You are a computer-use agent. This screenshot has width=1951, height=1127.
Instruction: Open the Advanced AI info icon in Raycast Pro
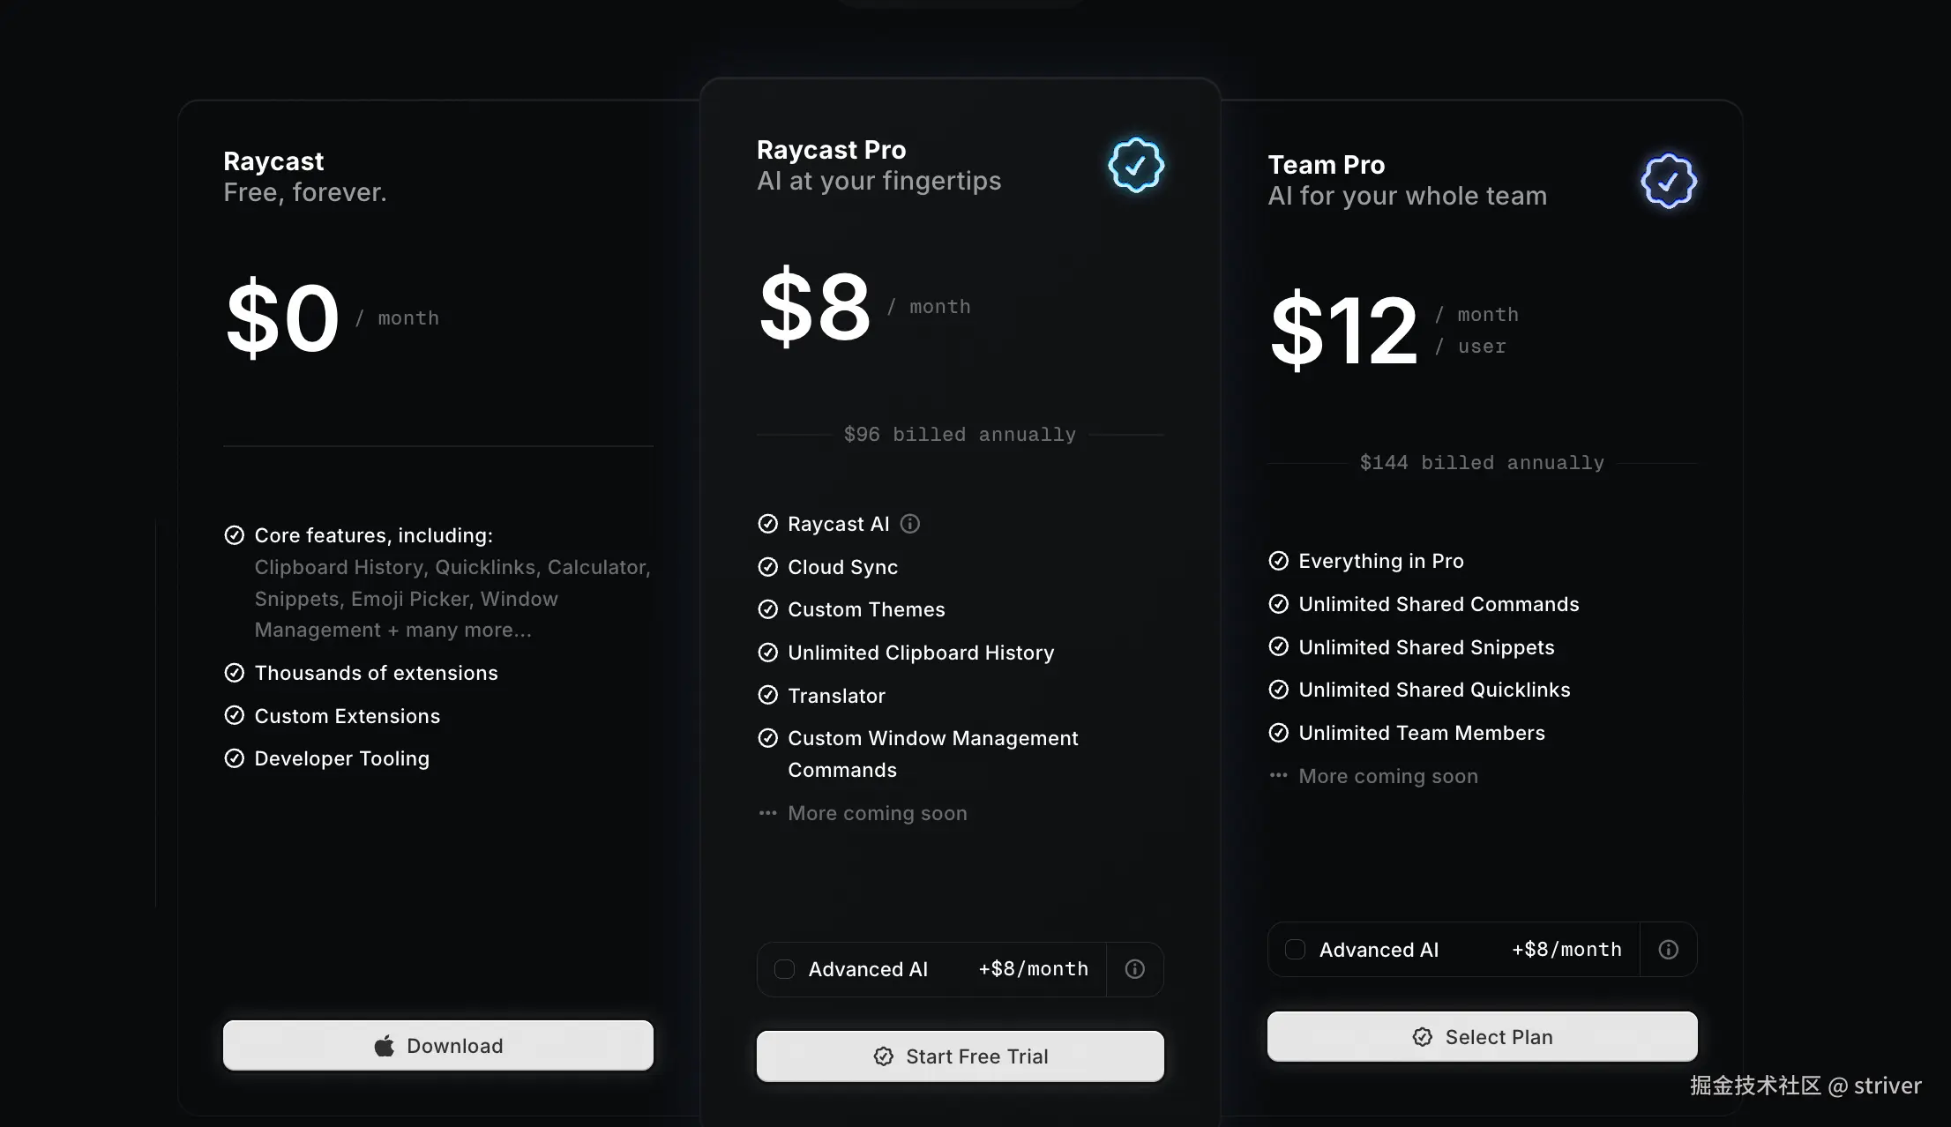1135,969
